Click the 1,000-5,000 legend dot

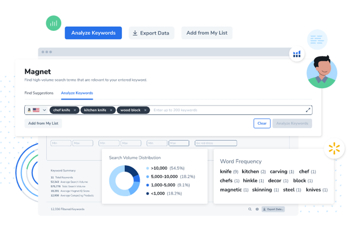coord(148,185)
